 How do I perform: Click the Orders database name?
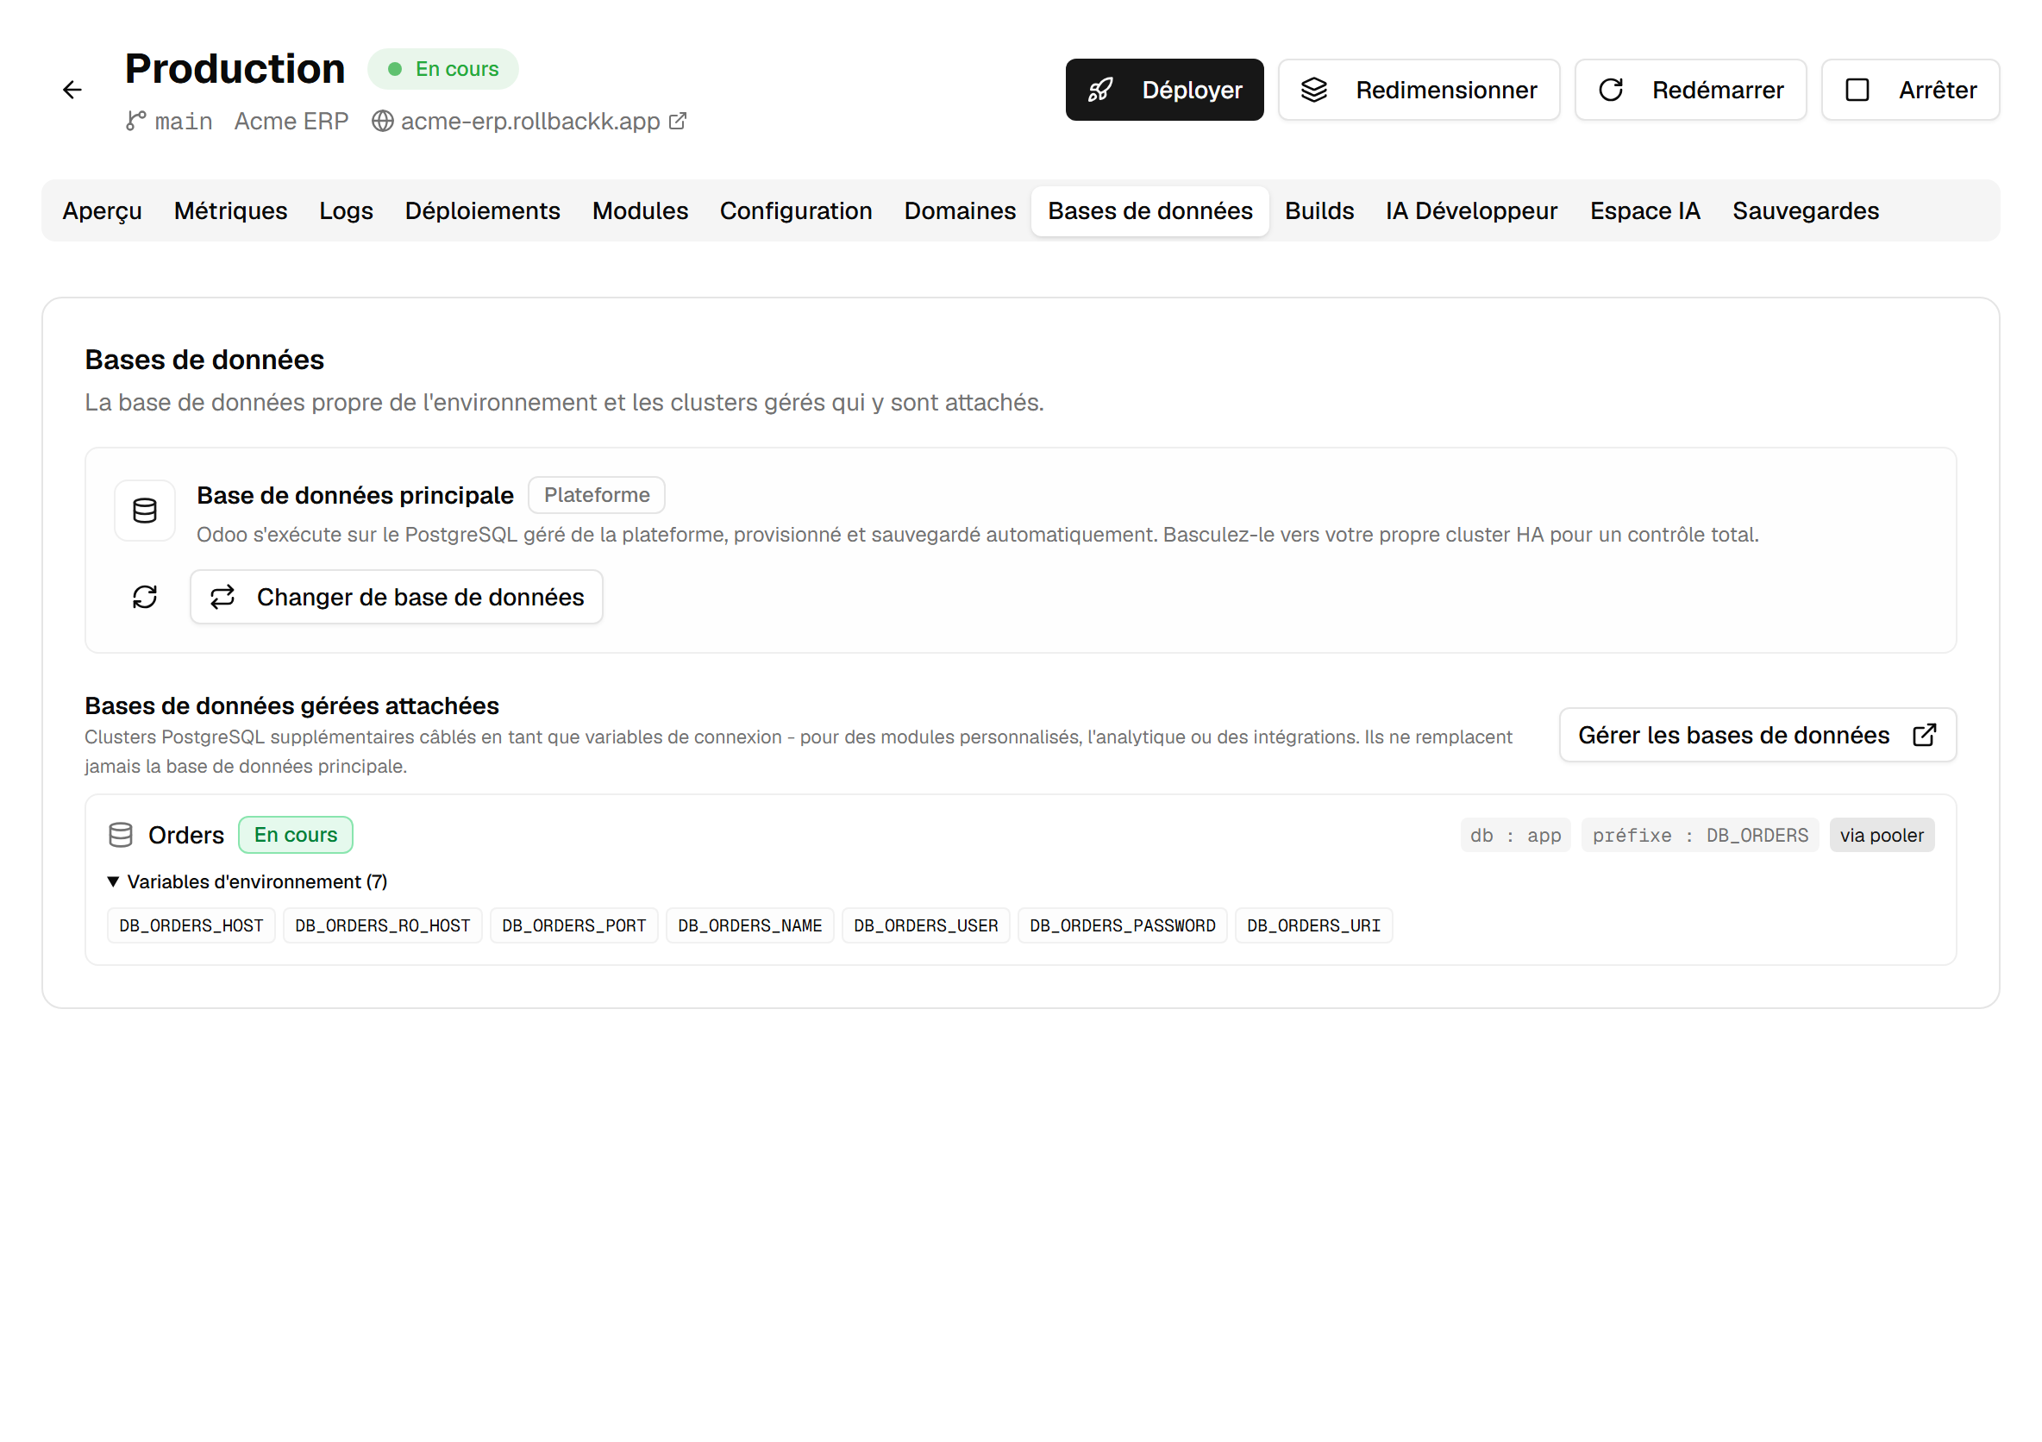[x=186, y=836]
